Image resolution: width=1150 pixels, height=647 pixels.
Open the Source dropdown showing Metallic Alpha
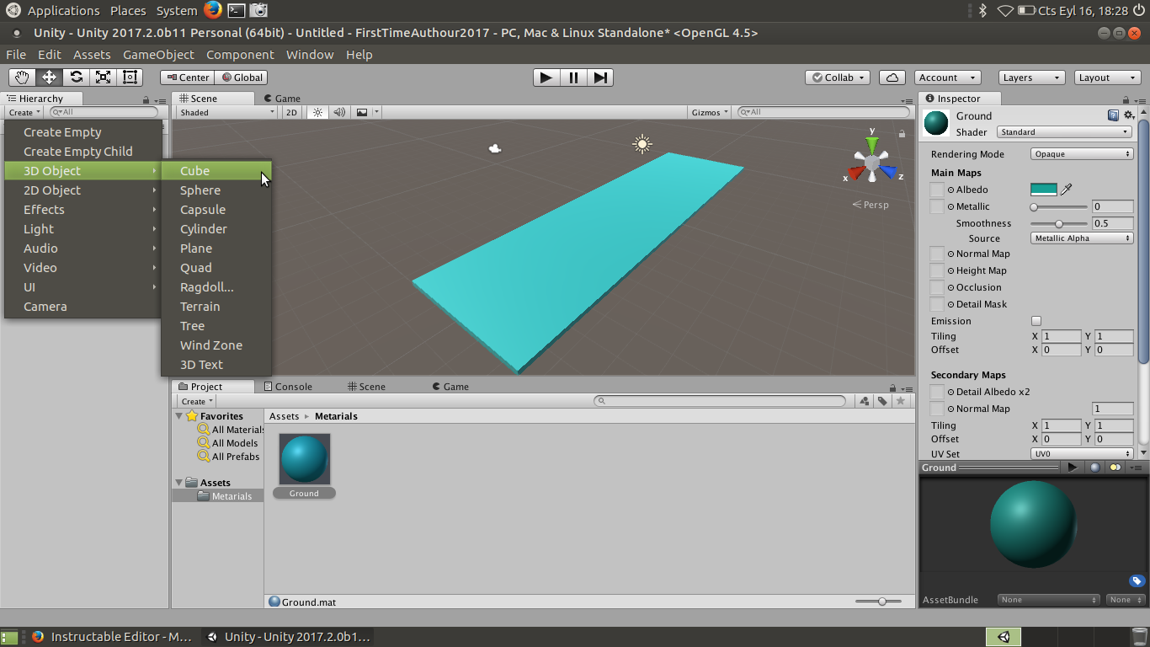(1082, 238)
